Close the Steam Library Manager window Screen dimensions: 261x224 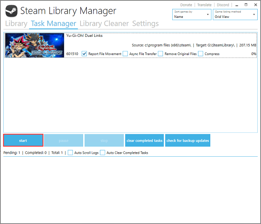(256, 5)
